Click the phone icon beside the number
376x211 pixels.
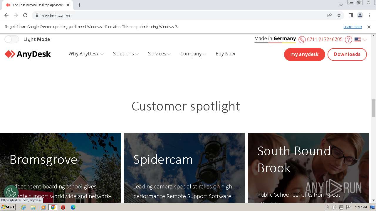pyautogui.click(x=302, y=40)
